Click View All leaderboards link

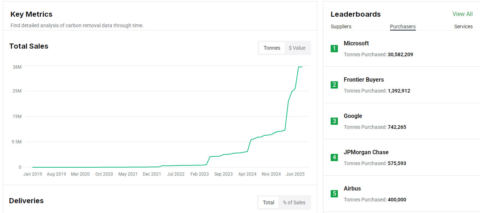pyautogui.click(x=462, y=14)
